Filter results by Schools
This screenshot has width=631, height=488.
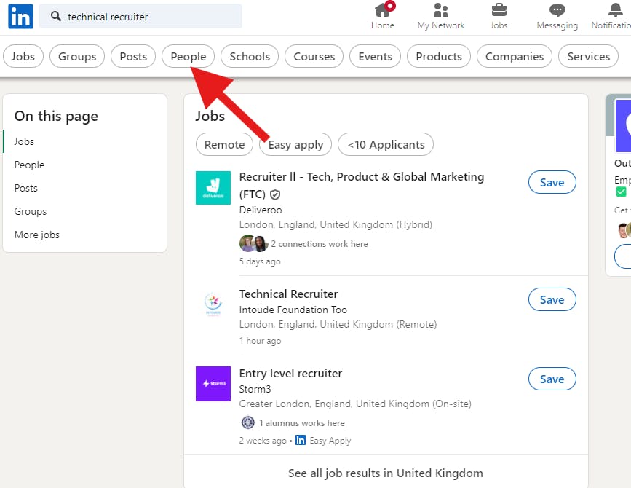pos(250,56)
